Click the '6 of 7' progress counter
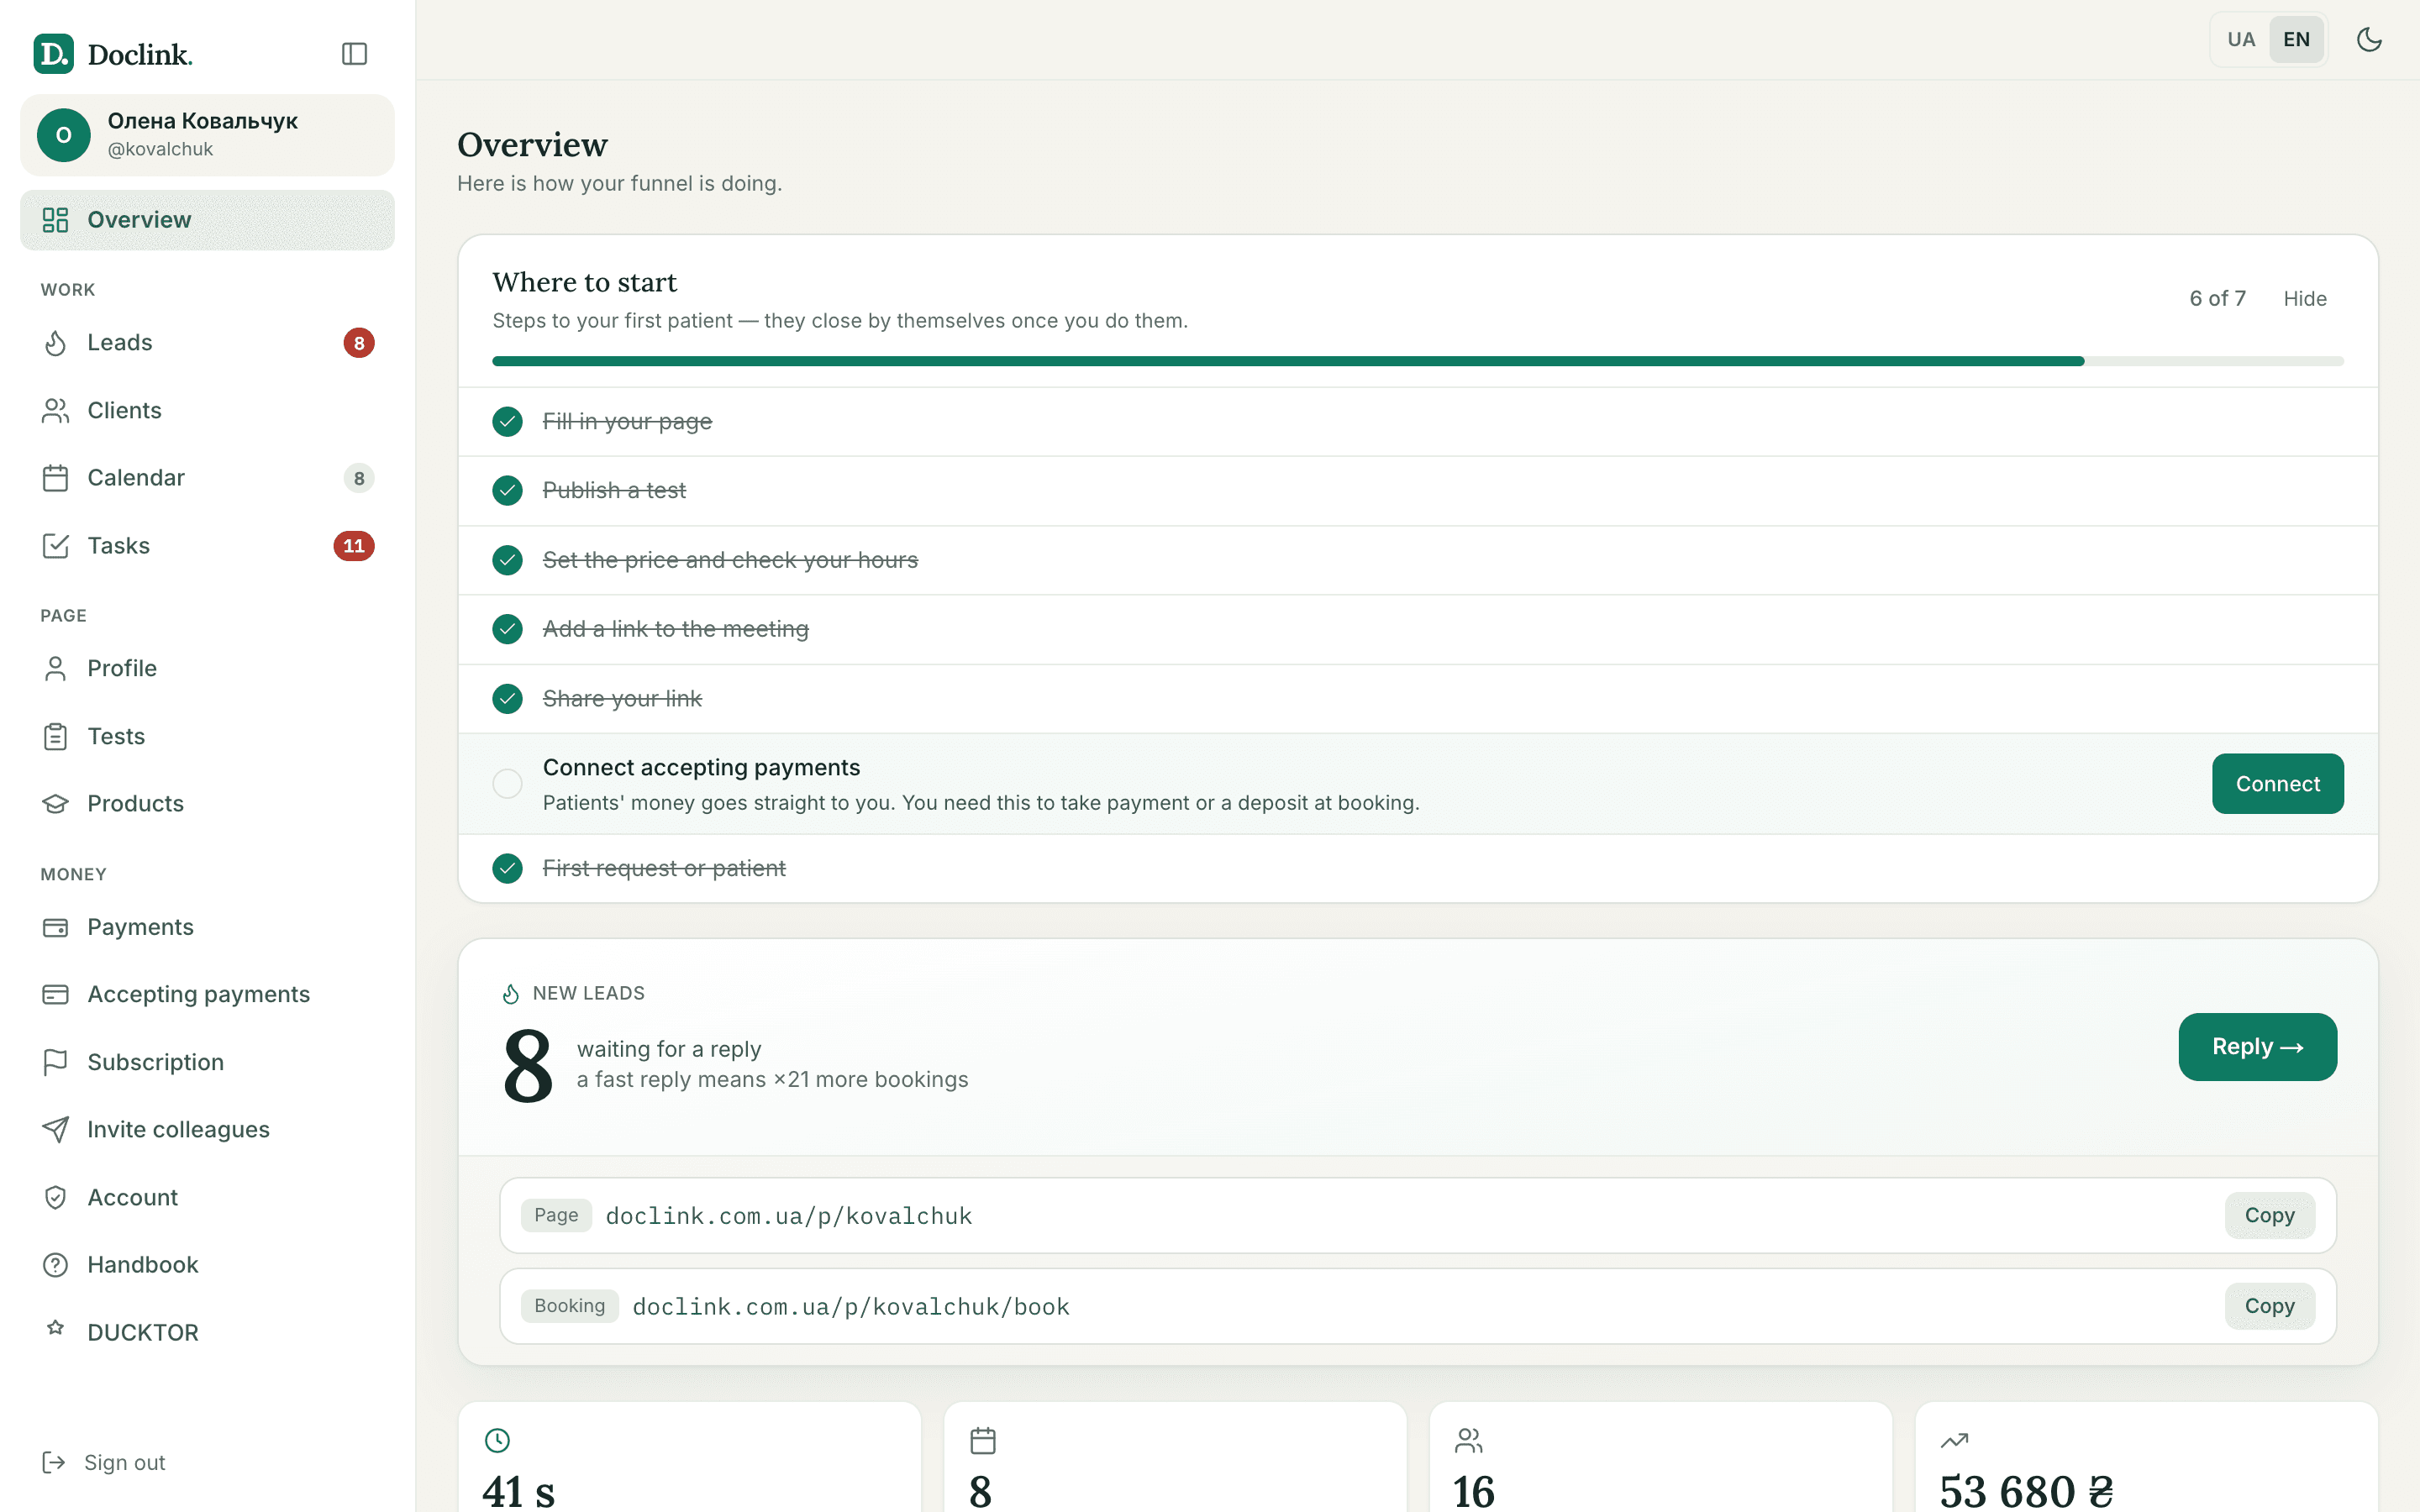 pos(2217,298)
